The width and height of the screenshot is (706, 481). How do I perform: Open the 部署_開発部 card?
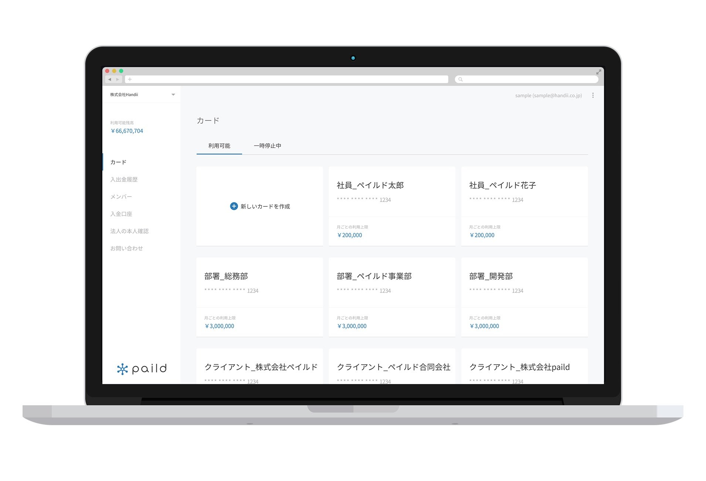click(x=525, y=297)
